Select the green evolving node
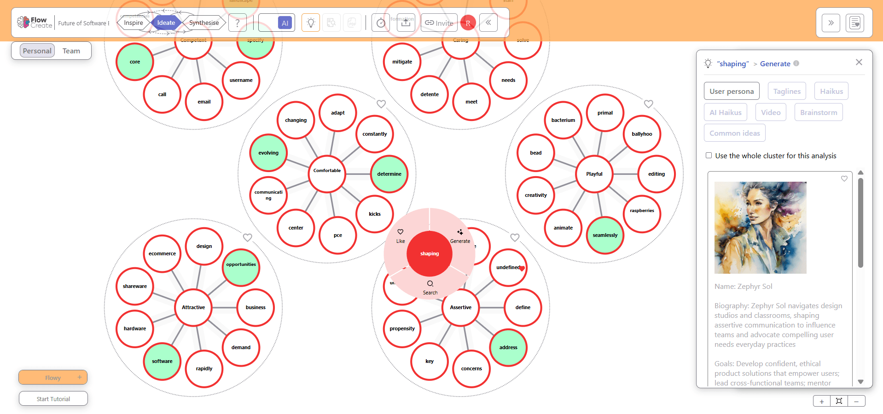This screenshot has height=414, width=883. pos(268,153)
